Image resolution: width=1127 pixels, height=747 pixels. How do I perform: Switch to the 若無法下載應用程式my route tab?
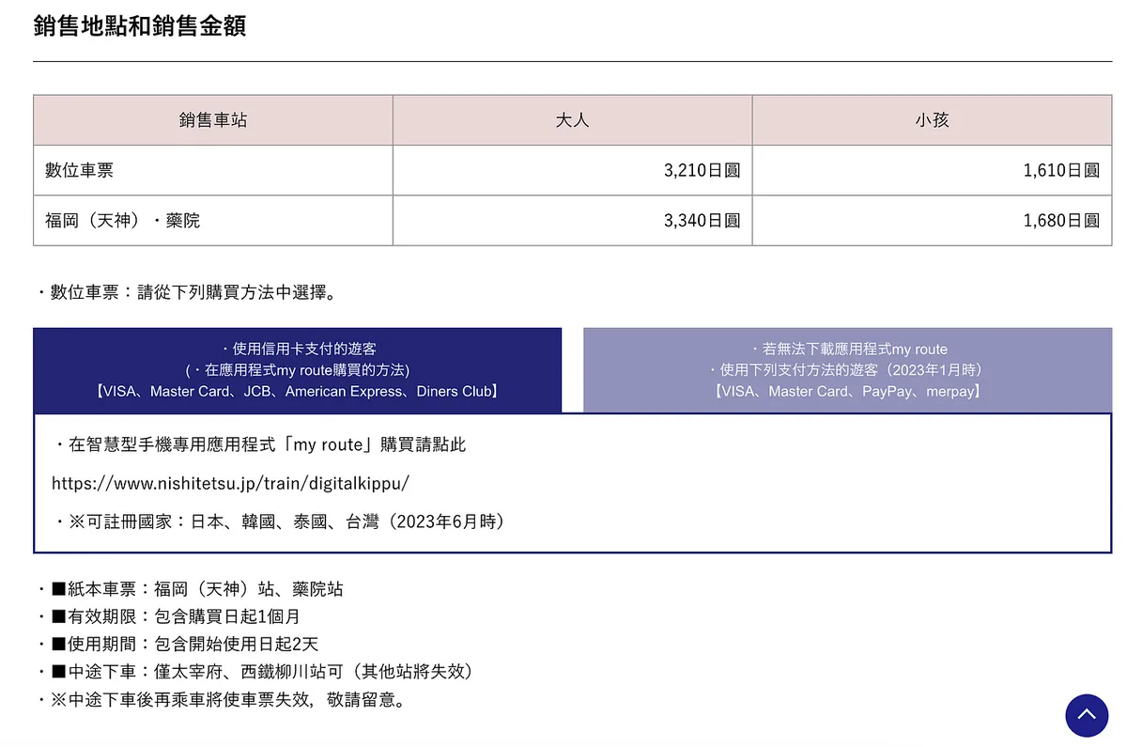[848, 370]
